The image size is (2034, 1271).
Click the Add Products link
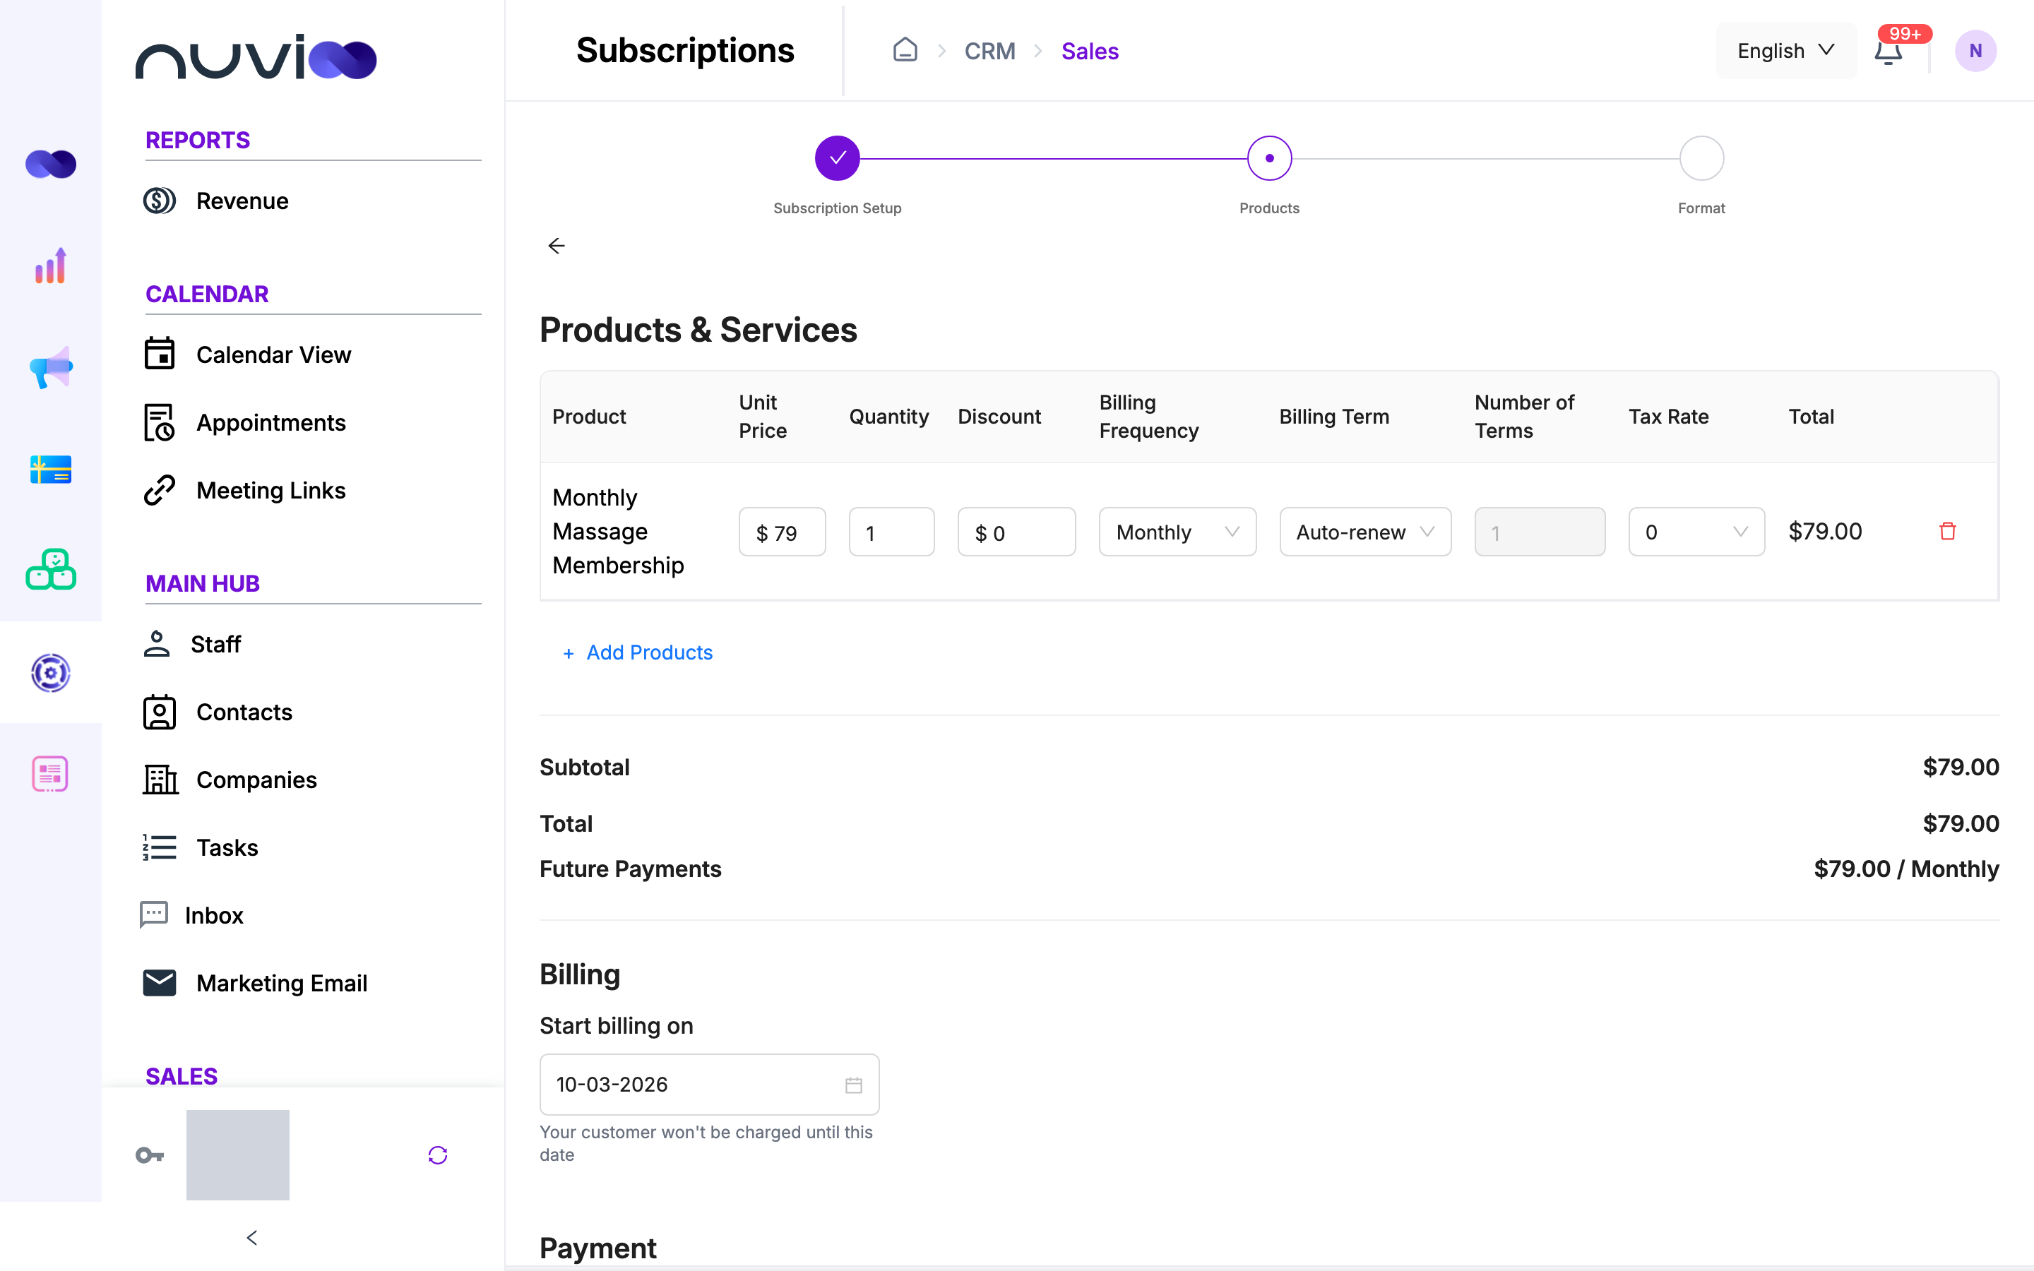636,653
